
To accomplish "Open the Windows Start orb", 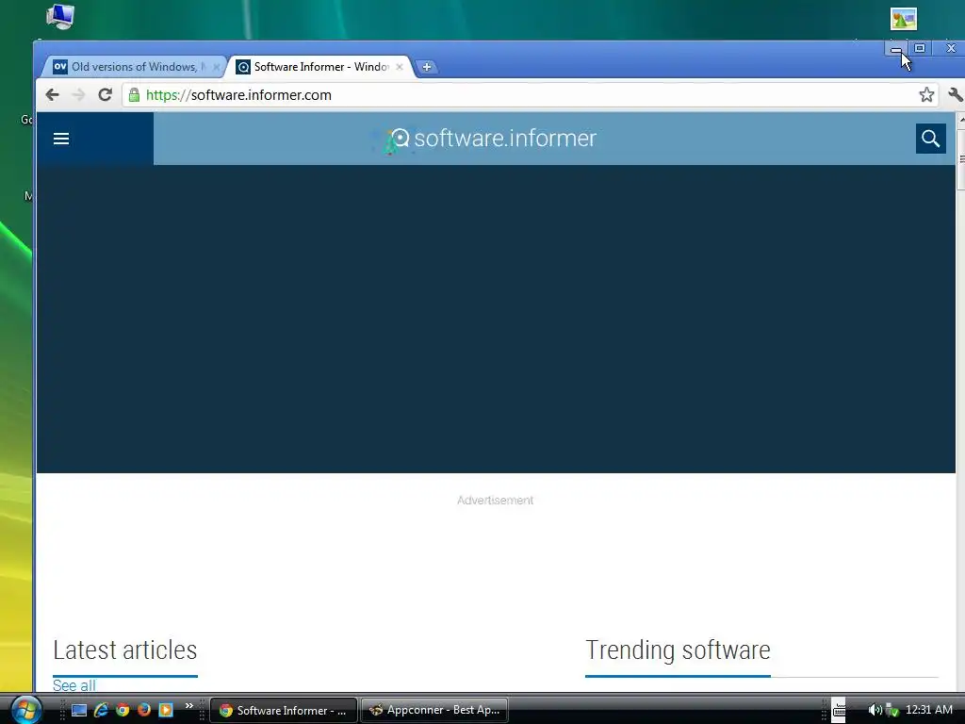I will (25, 709).
